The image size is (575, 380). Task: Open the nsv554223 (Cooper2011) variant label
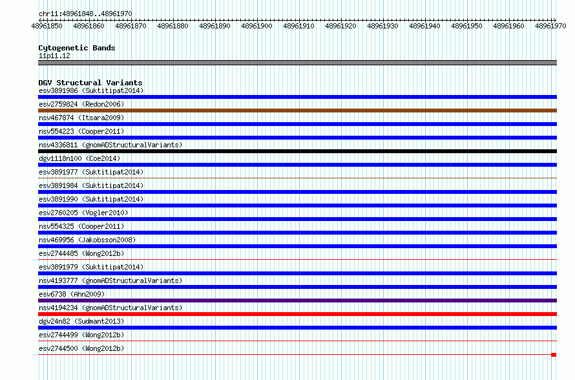(81, 131)
